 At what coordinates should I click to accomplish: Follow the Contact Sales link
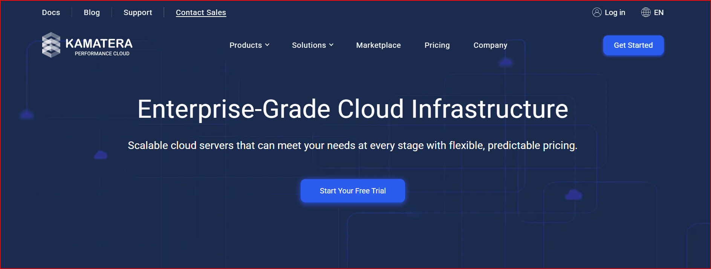point(201,12)
